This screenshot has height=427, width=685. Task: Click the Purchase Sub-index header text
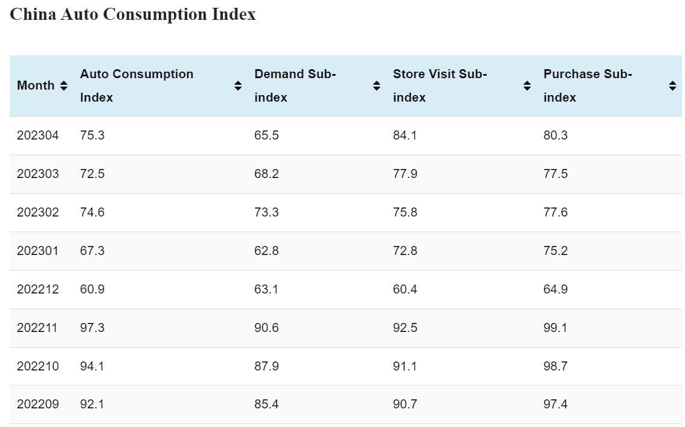(x=587, y=85)
